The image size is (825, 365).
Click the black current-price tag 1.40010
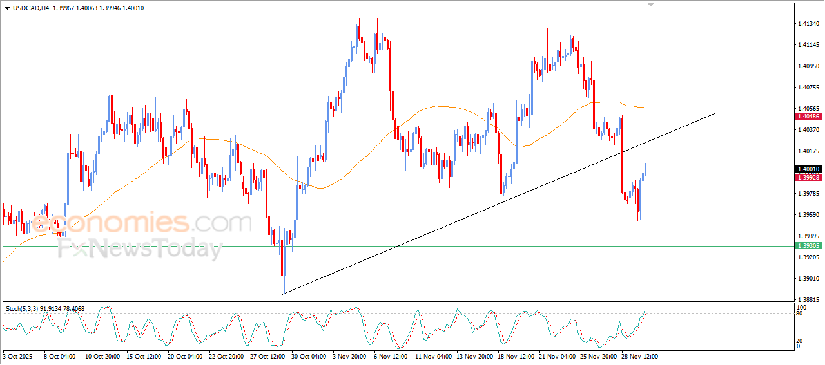point(808,169)
